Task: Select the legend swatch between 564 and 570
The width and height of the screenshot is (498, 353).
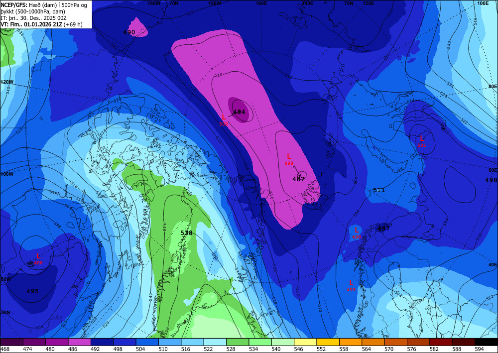Action: (x=373, y=342)
